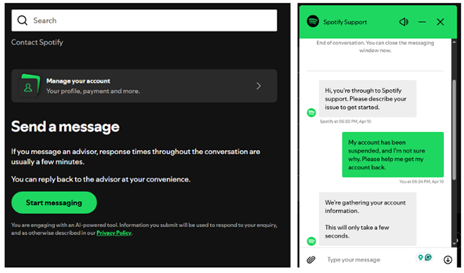Select the 'Hi, you're through to Spotify support' message

tap(368, 98)
